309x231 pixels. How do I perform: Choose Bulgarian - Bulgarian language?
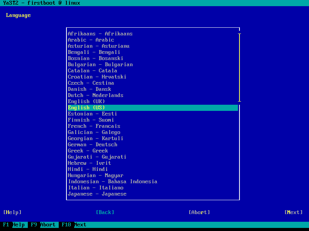(x=100, y=65)
